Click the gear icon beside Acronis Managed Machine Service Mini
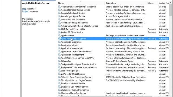The width and height of the screenshot is (173, 97). coord(59,6)
